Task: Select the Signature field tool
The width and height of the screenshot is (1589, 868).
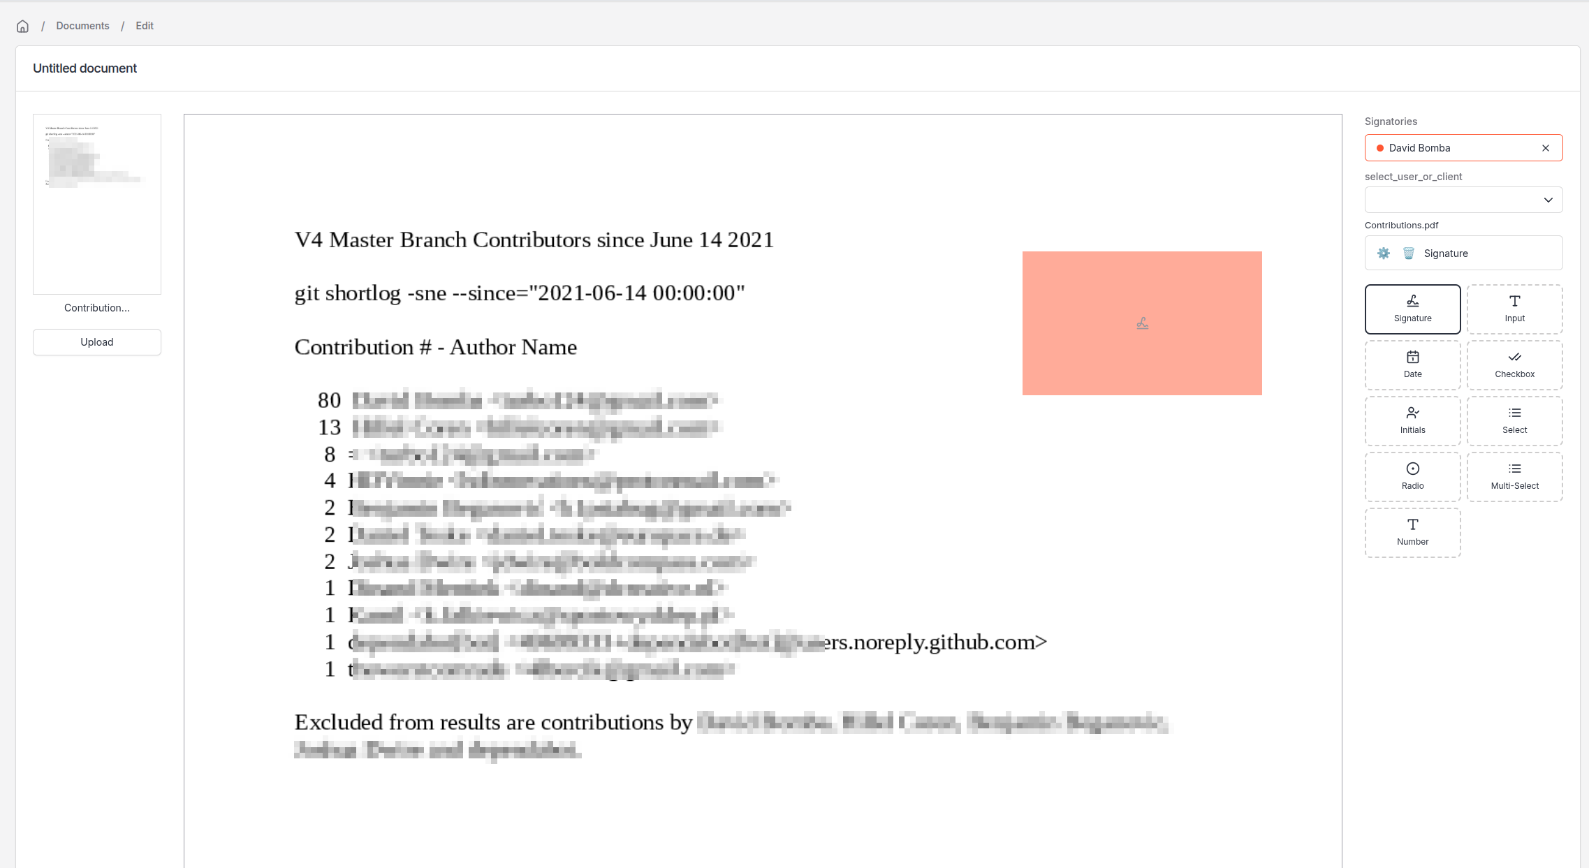Action: (1412, 309)
